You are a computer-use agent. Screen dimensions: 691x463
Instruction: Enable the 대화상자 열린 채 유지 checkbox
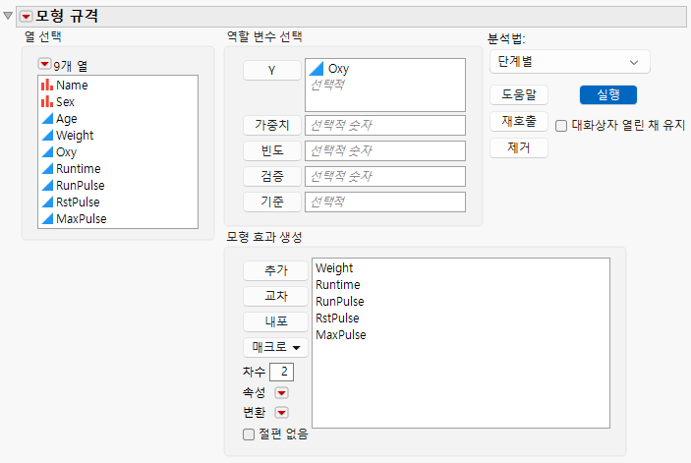(x=561, y=126)
